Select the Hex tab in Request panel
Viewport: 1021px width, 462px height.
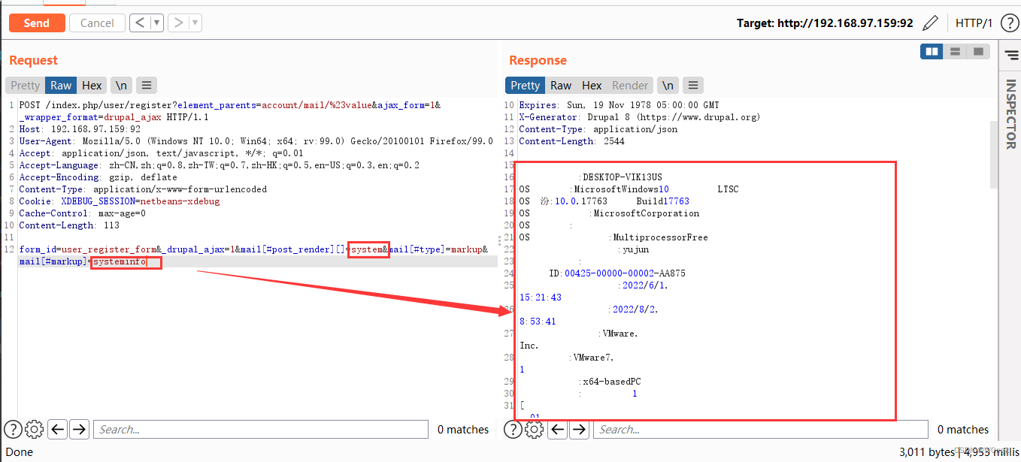(92, 85)
